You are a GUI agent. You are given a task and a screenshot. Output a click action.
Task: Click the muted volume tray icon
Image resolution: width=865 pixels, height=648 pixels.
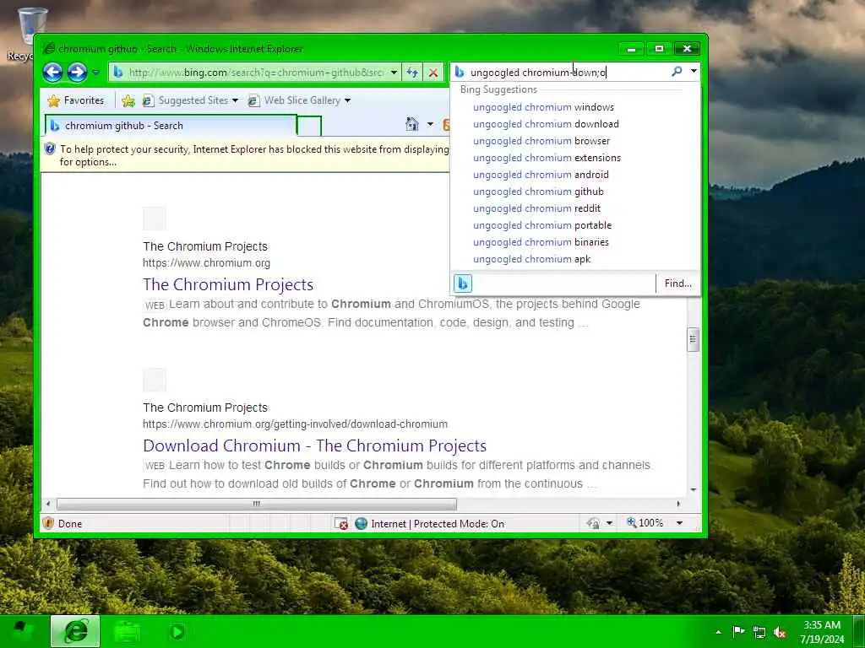click(x=780, y=632)
